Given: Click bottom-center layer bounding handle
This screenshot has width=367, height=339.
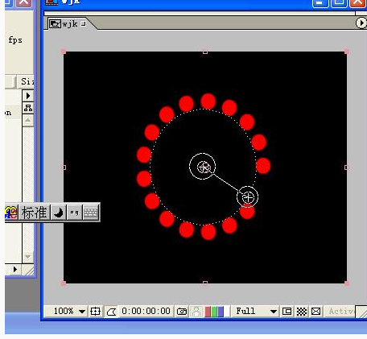Looking at the screenshot, I should 205,283.
